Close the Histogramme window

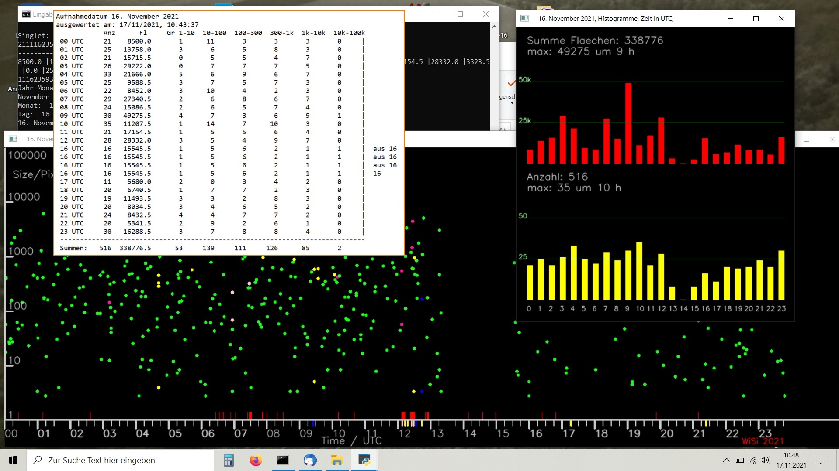[x=782, y=19]
